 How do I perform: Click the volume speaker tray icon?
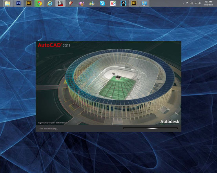pyautogui.click(x=200, y=3)
